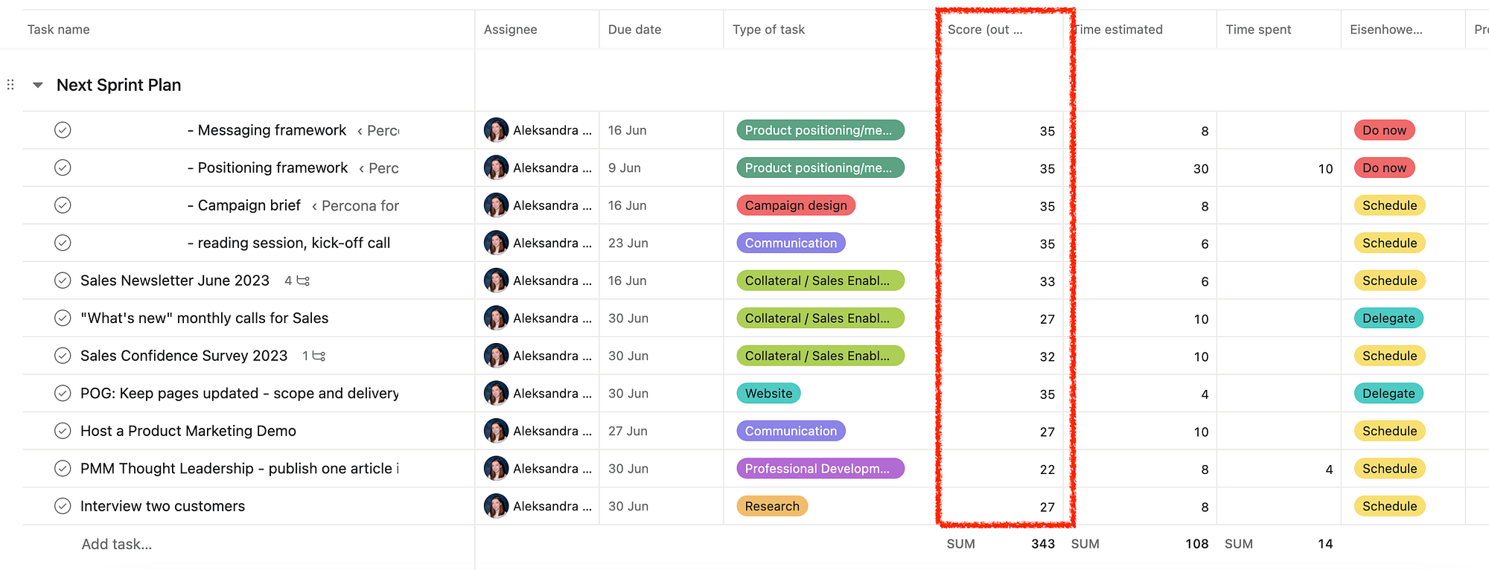Click the teal Website tag on POG row
Image resolution: width=1489 pixels, height=570 pixels.
768,393
